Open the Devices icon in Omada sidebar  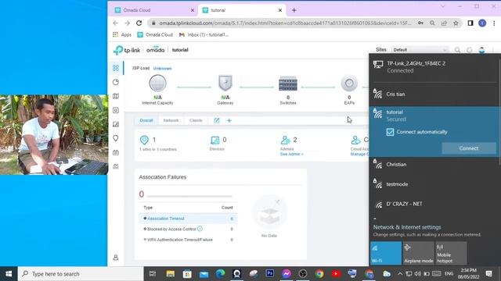[x=116, y=110]
